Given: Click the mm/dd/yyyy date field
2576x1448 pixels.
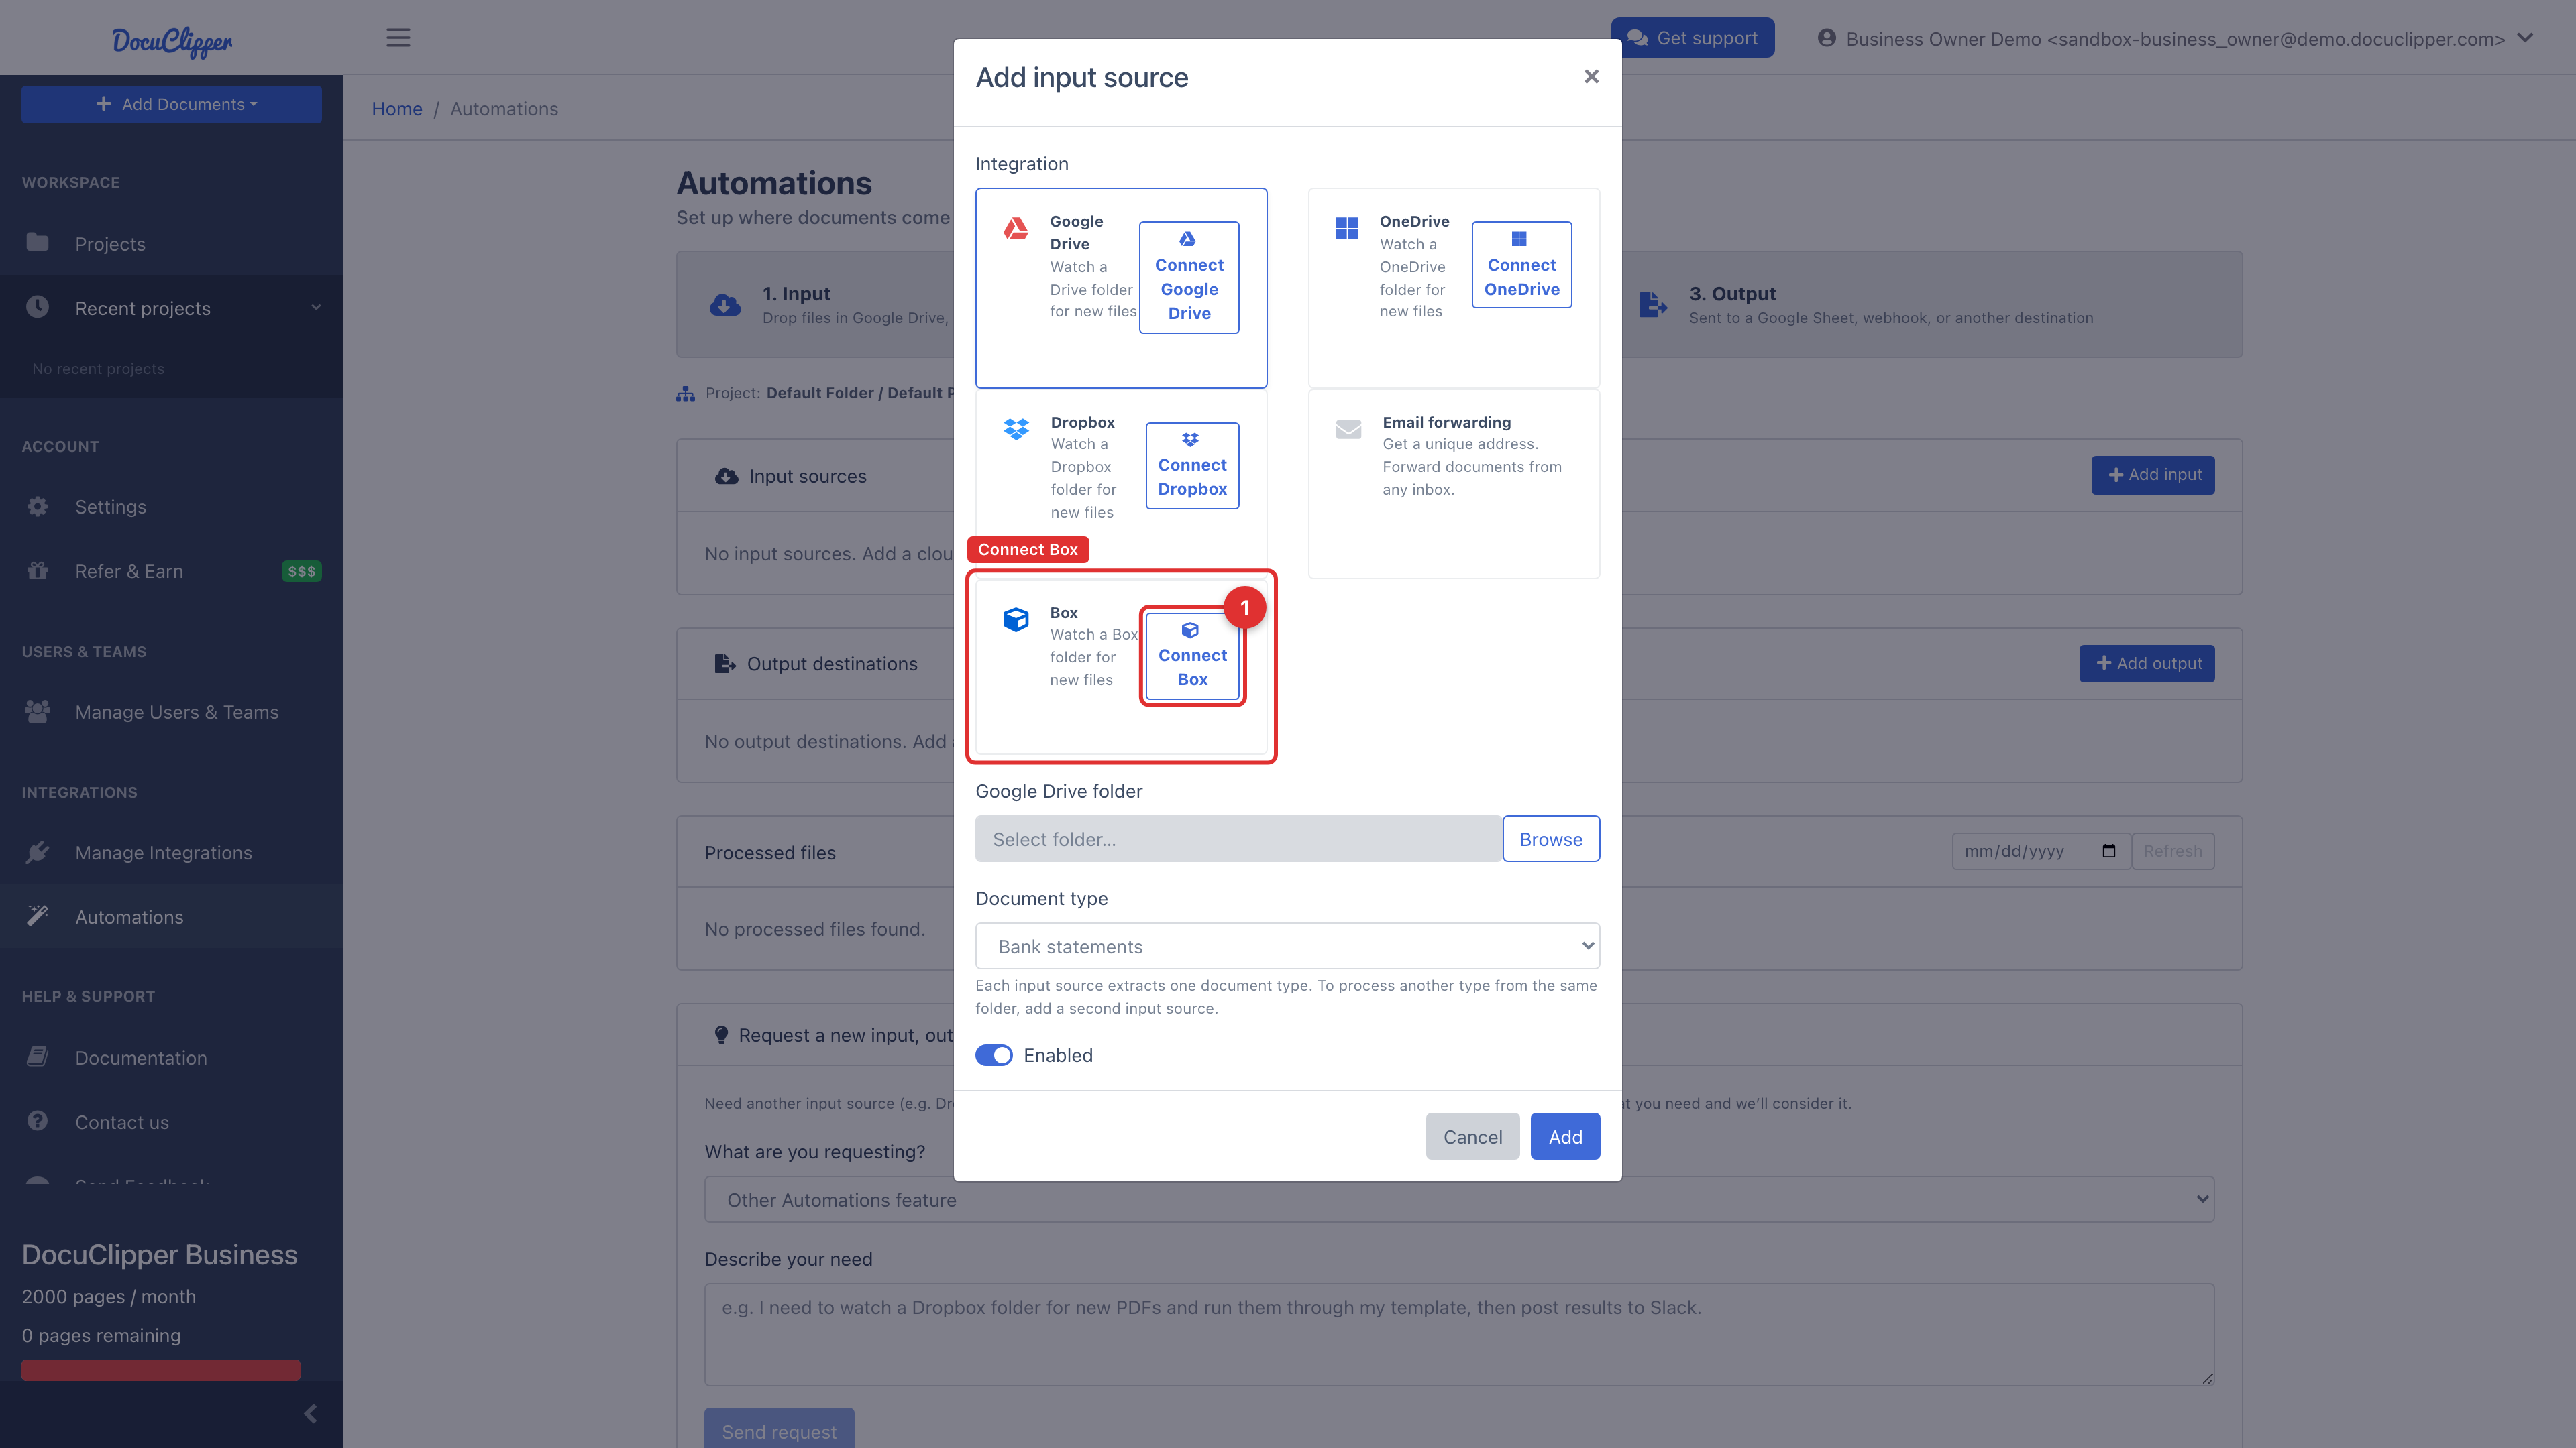Looking at the screenshot, I should click(x=2040, y=851).
